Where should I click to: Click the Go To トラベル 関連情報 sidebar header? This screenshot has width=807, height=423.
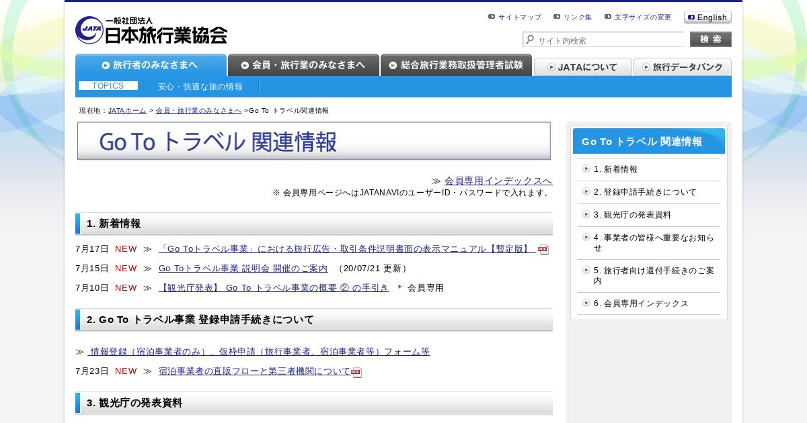pyautogui.click(x=649, y=141)
